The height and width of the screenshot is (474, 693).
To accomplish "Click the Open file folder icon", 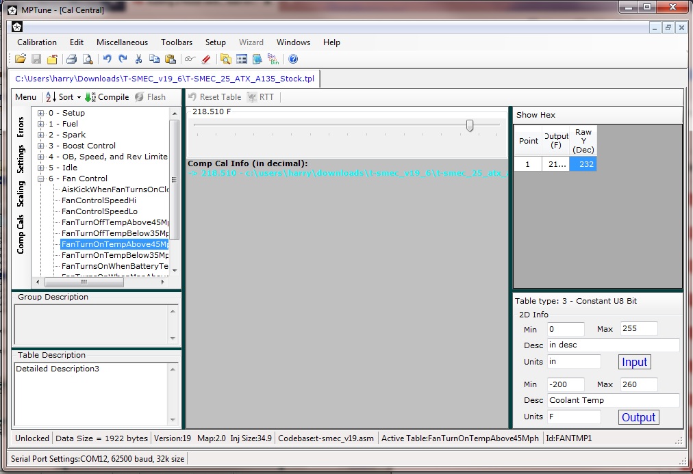I will pyautogui.click(x=21, y=59).
